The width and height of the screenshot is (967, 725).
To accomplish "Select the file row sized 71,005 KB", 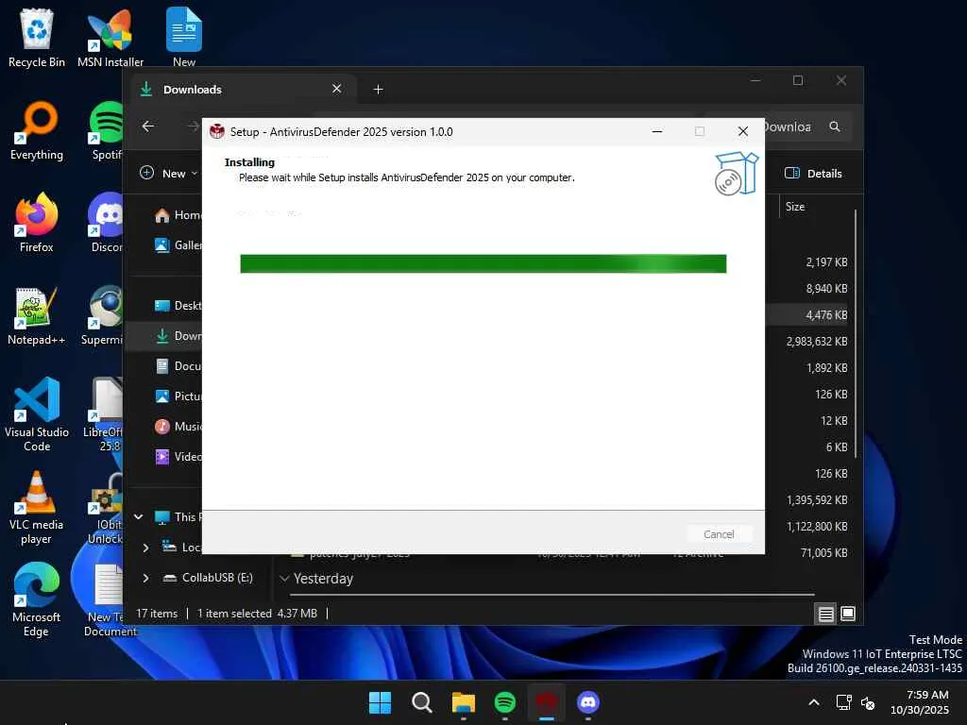I will click(806, 553).
